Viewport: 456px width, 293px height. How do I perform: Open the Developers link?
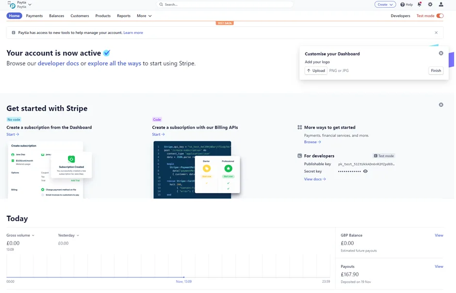[400, 16]
